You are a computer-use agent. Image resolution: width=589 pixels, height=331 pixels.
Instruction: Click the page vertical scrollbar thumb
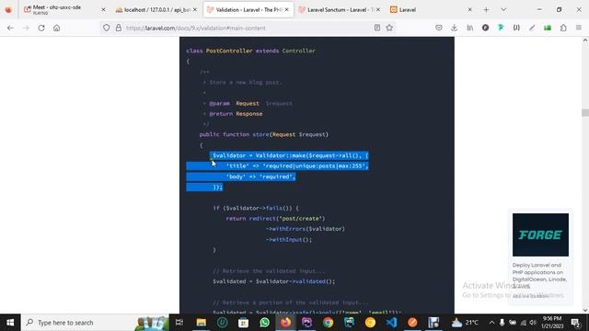tap(585, 112)
